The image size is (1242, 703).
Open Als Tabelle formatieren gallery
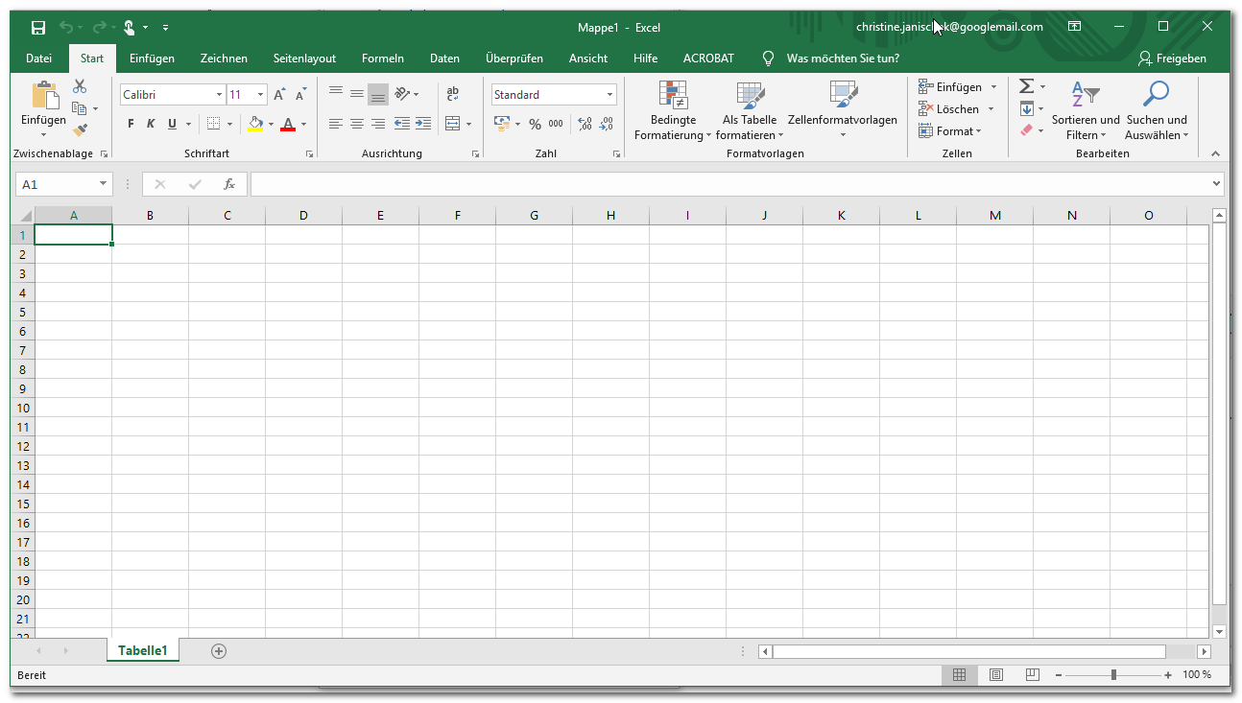(x=750, y=110)
